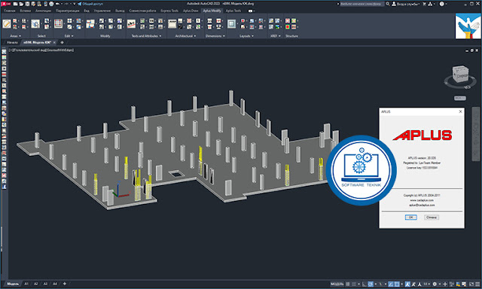Toggle isometric drafting in status bar
The image size is (482, 289).
(381, 284)
